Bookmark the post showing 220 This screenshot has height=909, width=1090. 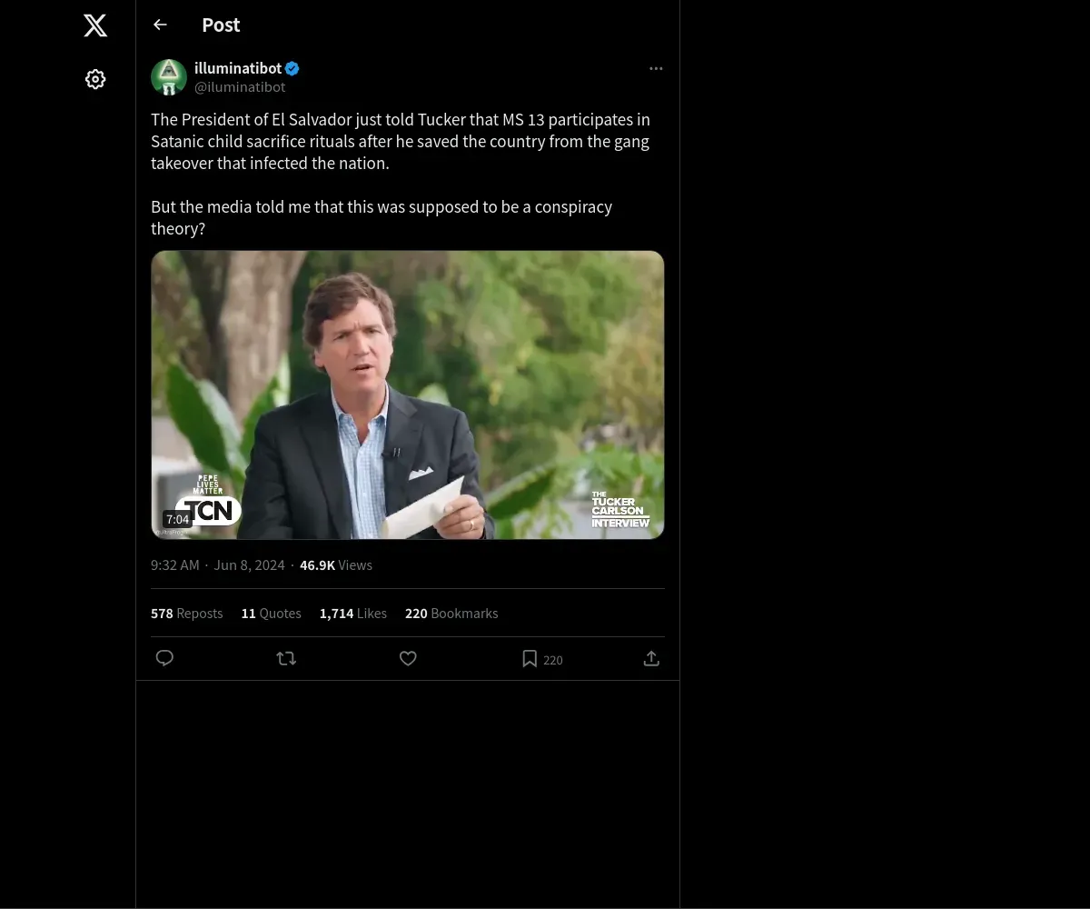pos(541,659)
